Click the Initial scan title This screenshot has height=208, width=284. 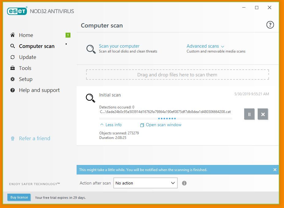(110, 95)
